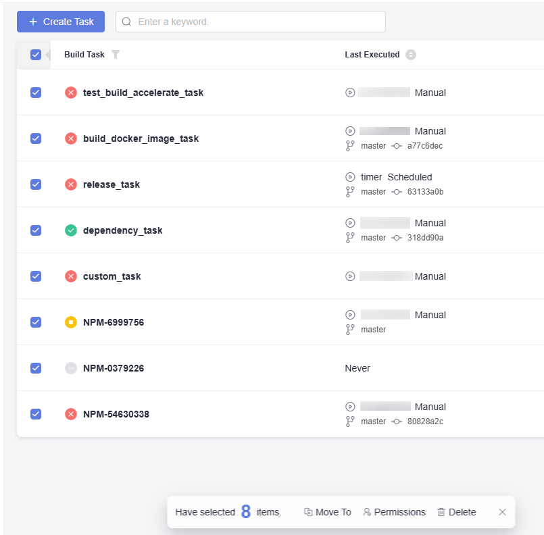The image size is (544, 535).
Task: Click play-circle icon in custom_task row
Action: point(350,276)
